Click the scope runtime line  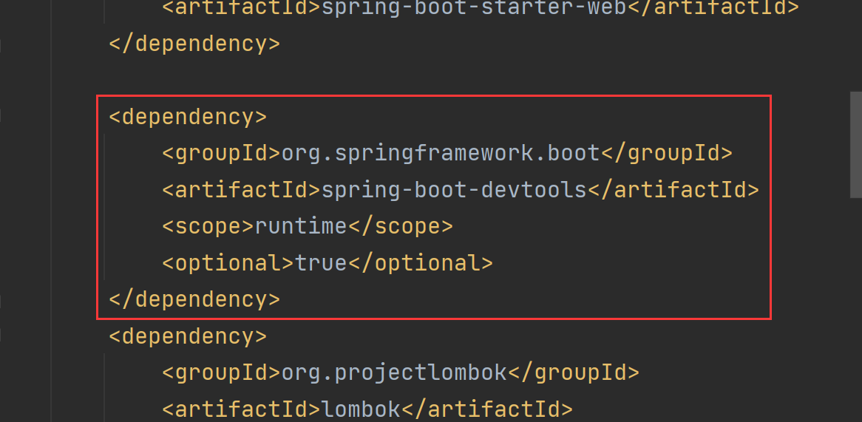coord(308,226)
